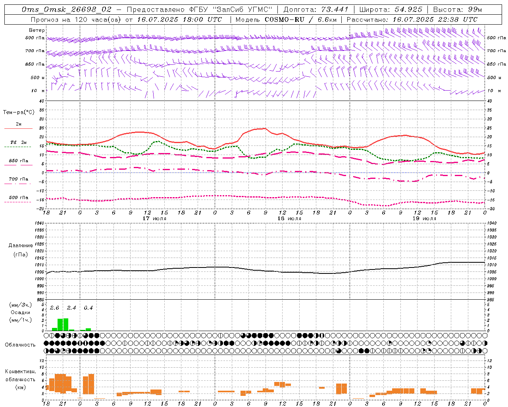Select the 10 м wind level label on the left
This screenshot has width=508, height=407.
point(38,91)
